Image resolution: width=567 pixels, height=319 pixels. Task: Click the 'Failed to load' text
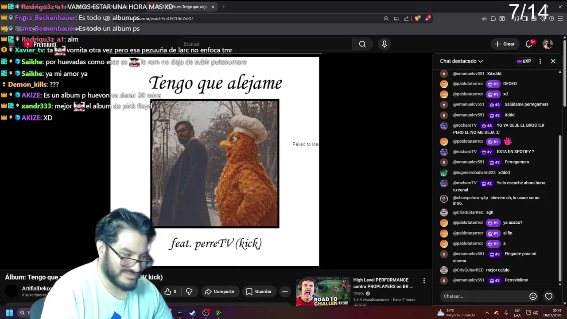pos(306,144)
